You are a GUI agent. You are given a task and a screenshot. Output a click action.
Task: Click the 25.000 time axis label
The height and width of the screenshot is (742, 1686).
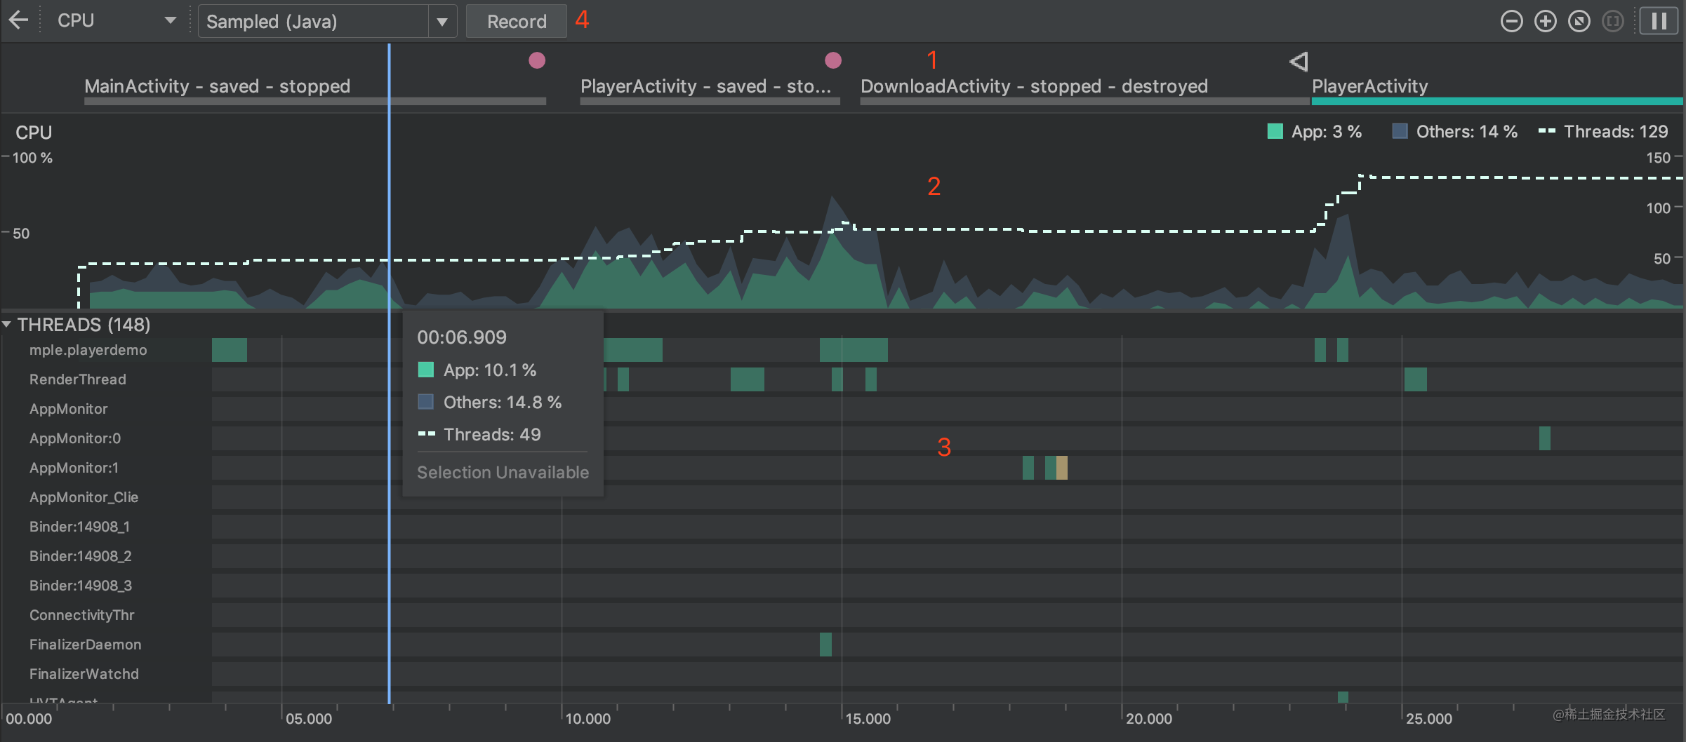coord(1429,719)
